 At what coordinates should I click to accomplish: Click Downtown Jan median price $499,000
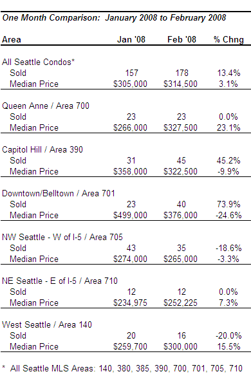[130, 216]
